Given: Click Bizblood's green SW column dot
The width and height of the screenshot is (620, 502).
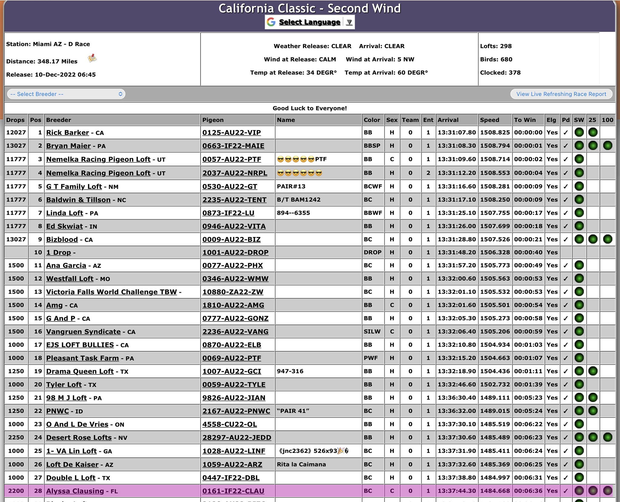Looking at the screenshot, I should tap(579, 240).
